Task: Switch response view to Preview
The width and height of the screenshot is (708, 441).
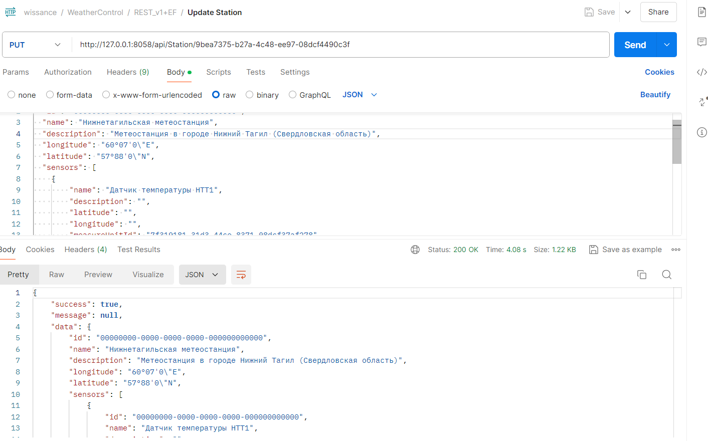Action: (98, 275)
